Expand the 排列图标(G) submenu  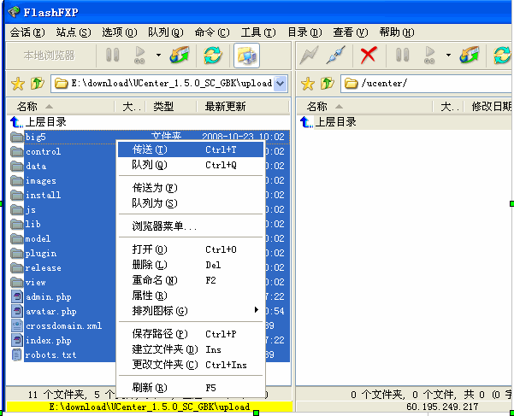[191, 311]
